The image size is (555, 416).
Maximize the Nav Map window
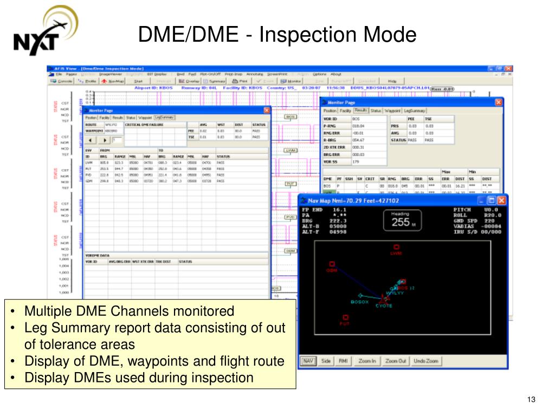pos(492,200)
